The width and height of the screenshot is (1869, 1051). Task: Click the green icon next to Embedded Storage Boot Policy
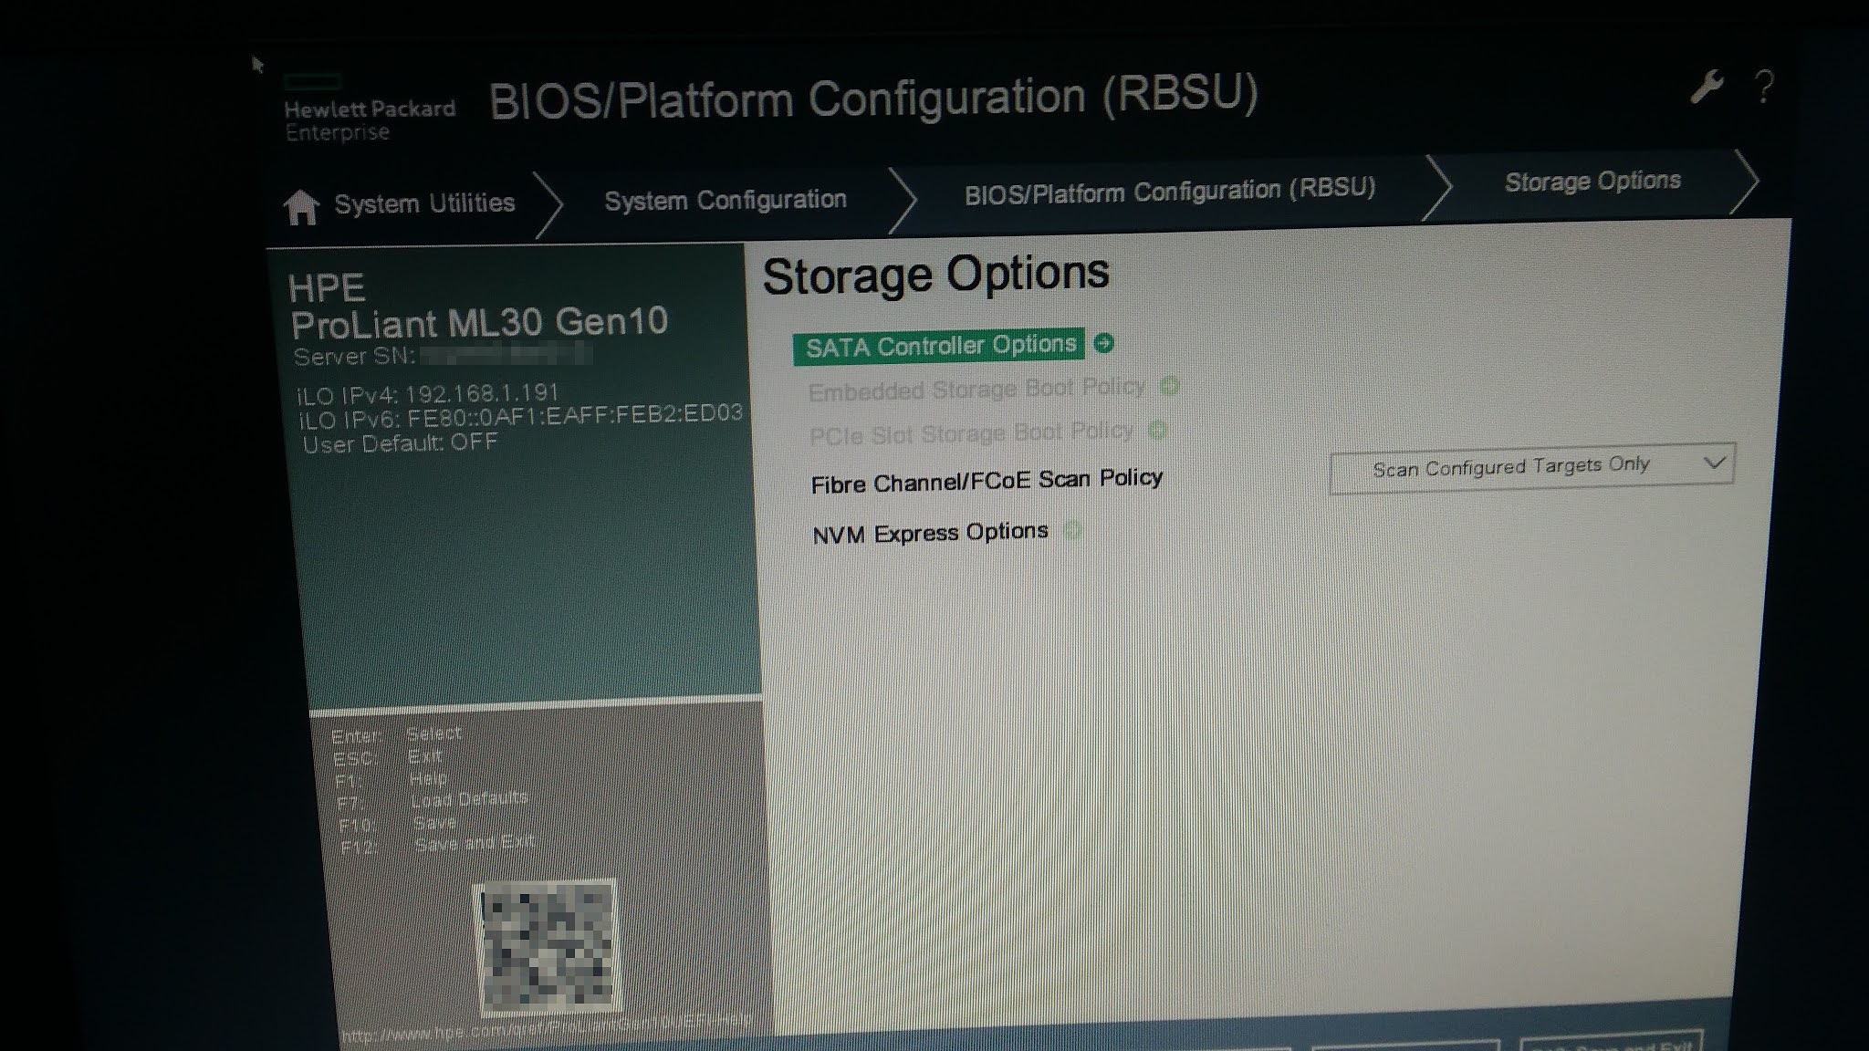click(x=1170, y=387)
